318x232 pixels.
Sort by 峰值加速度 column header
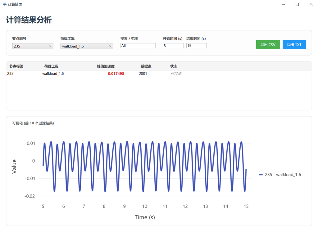106,66
